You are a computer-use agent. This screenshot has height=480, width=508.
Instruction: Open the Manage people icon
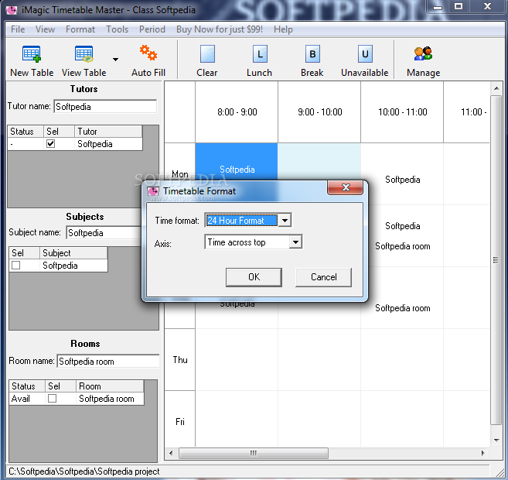click(x=423, y=53)
